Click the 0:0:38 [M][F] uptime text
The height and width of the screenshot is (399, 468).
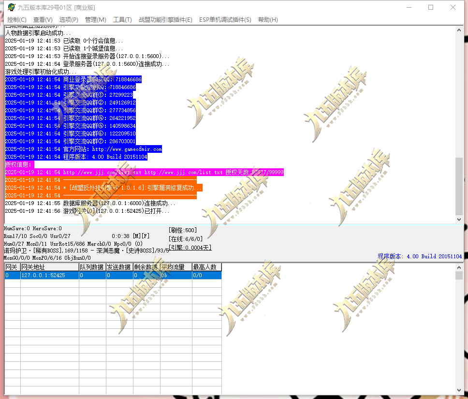[x=131, y=236]
